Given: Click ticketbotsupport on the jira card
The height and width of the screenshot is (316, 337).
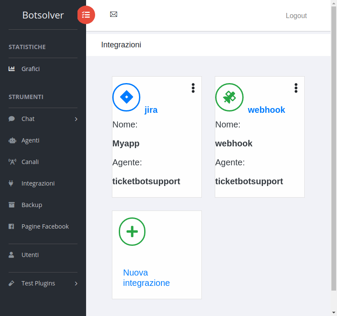Looking at the screenshot, I should pos(146,181).
